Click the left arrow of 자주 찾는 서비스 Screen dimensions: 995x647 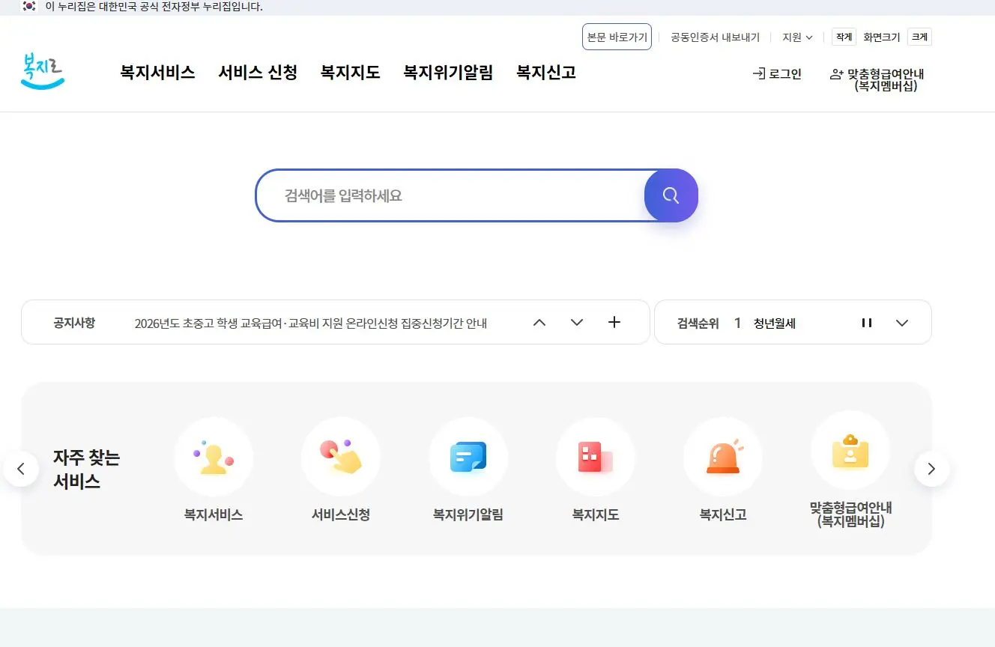[x=21, y=468]
